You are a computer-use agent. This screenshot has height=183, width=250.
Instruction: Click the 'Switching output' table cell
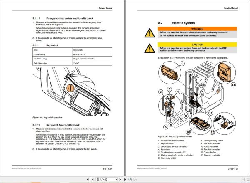coord(52,63)
